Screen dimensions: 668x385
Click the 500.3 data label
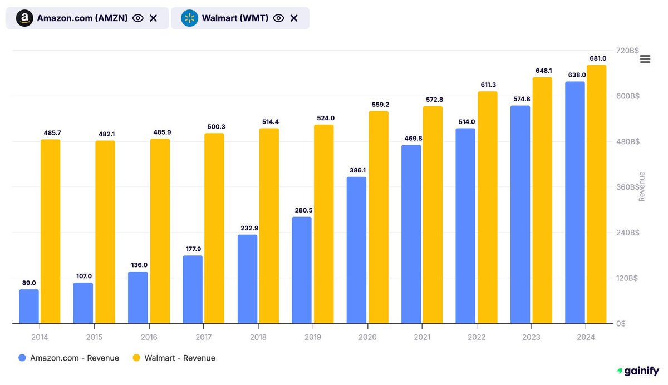point(215,127)
